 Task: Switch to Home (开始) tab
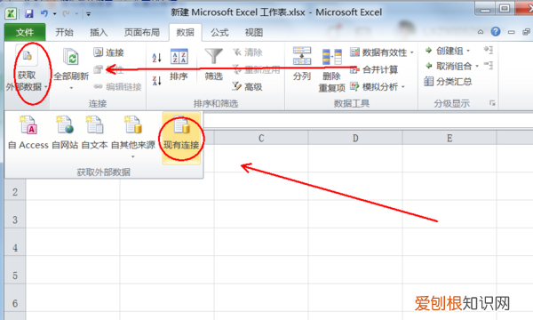[x=64, y=32]
